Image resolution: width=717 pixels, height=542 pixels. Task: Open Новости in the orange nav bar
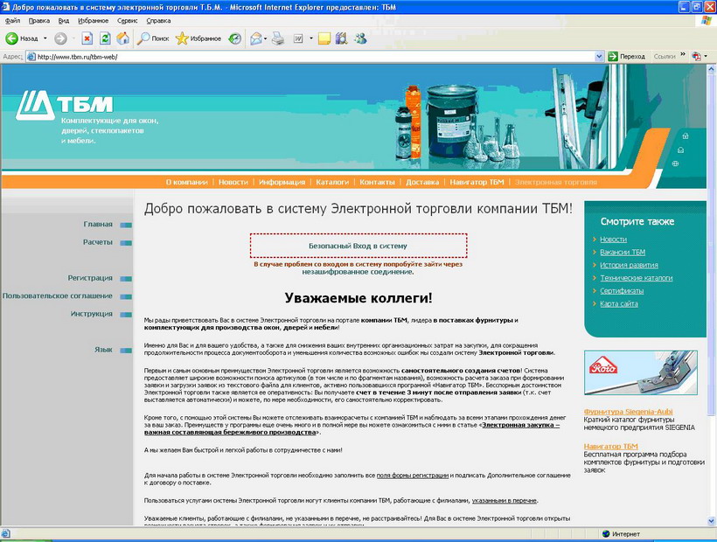click(233, 182)
